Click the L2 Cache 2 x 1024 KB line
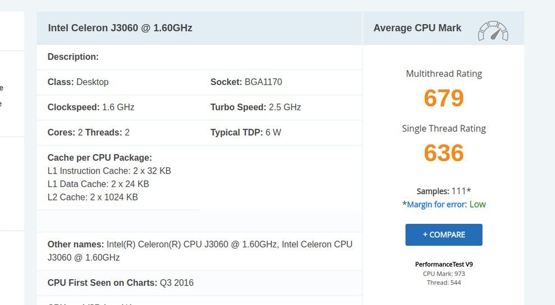 [x=92, y=198]
